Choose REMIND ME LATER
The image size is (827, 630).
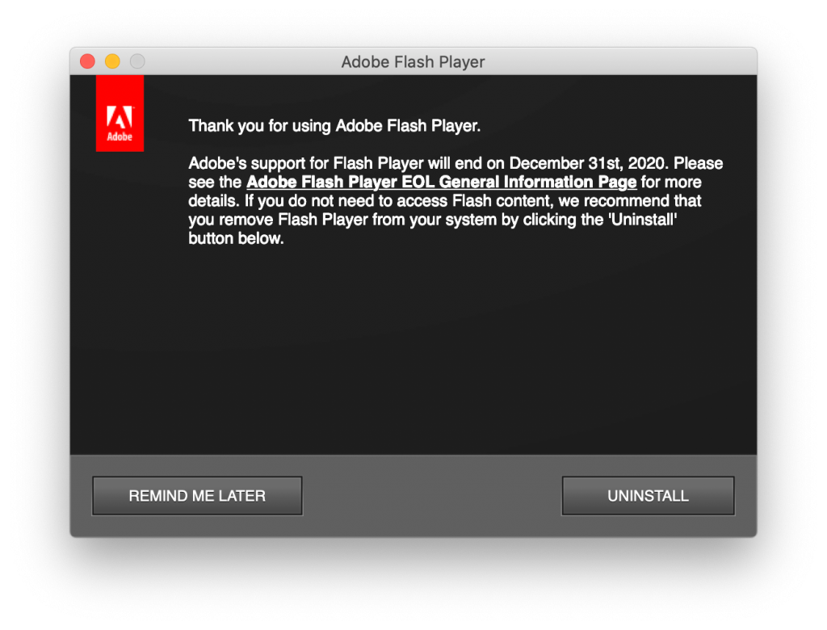[x=197, y=496]
